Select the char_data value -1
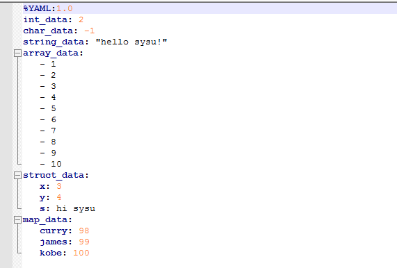 tap(90, 31)
